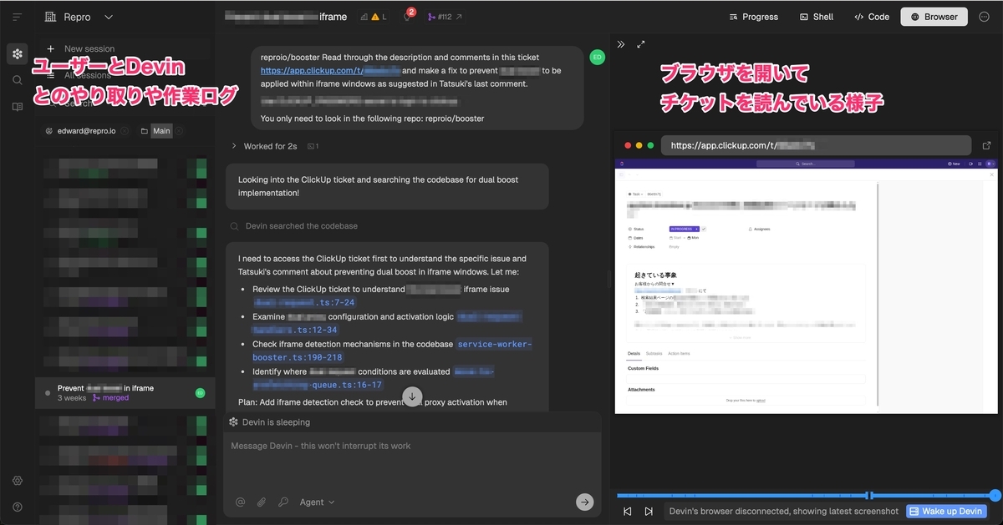Image resolution: width=1003 pixels, height=525 pixels.
Task: Open settings gear in left rail
Action: (x=17, y=481)
